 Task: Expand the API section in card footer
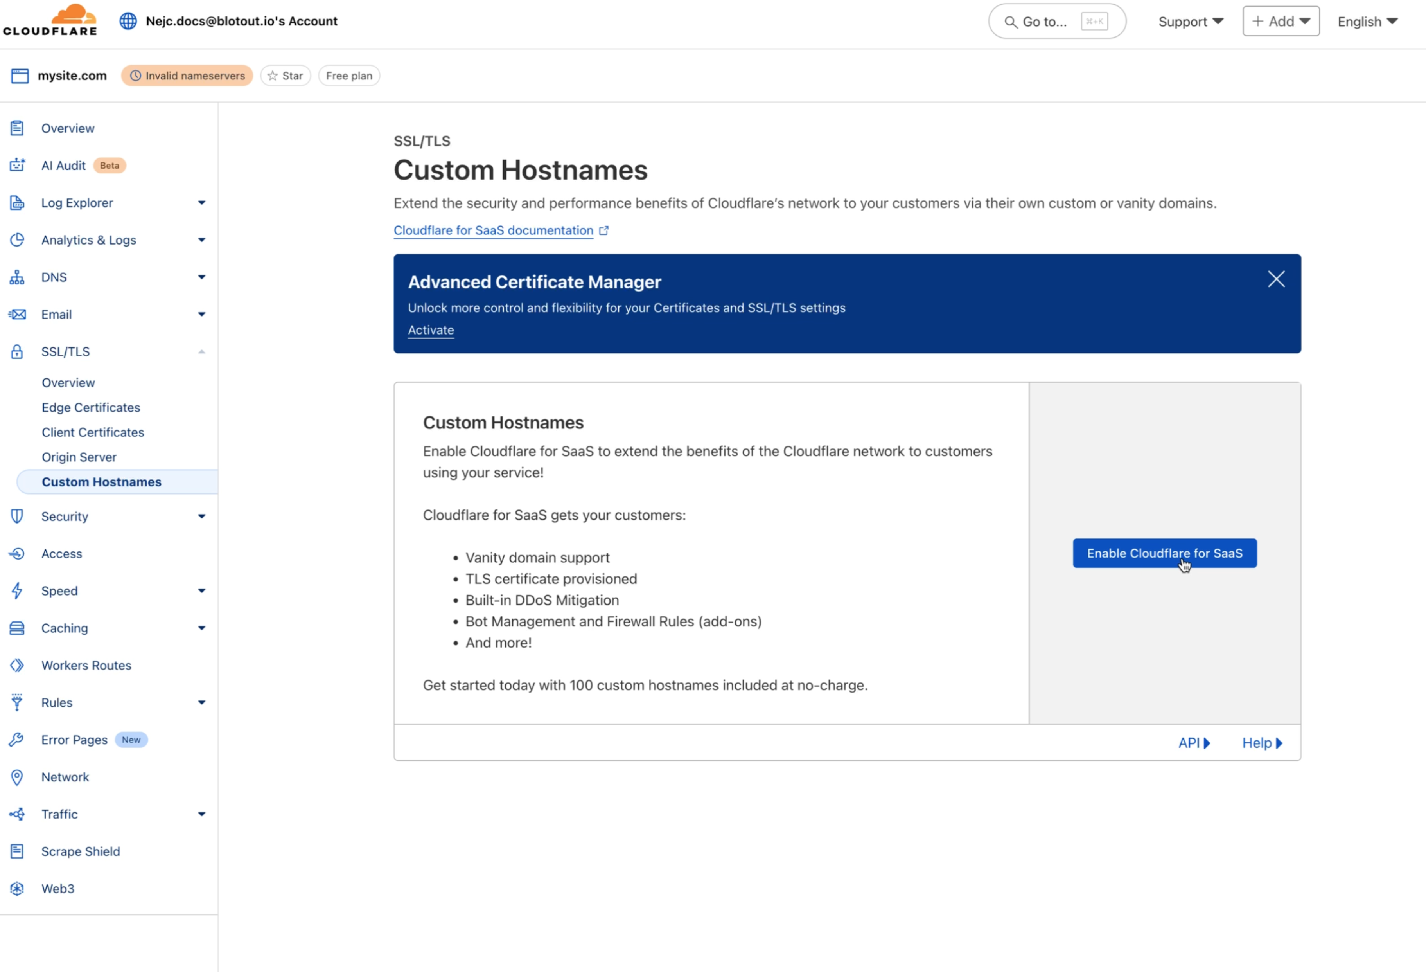pos(1193,743)
